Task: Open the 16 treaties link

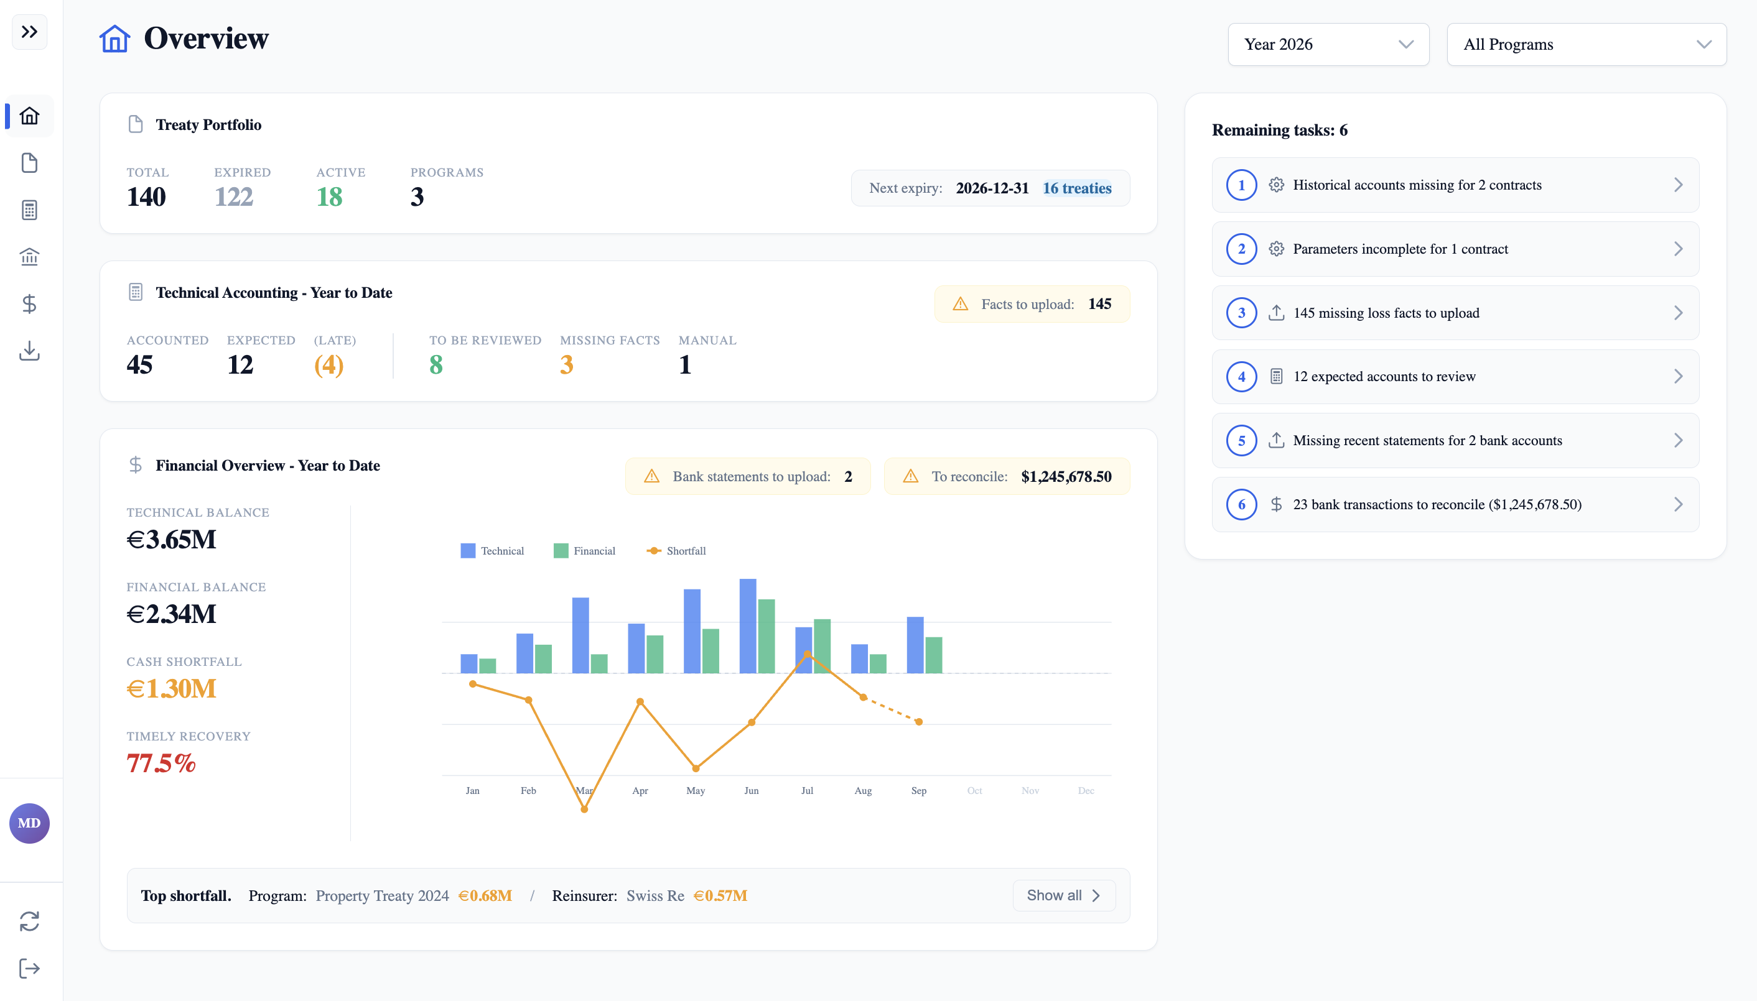Action: tap(1076, 188)
